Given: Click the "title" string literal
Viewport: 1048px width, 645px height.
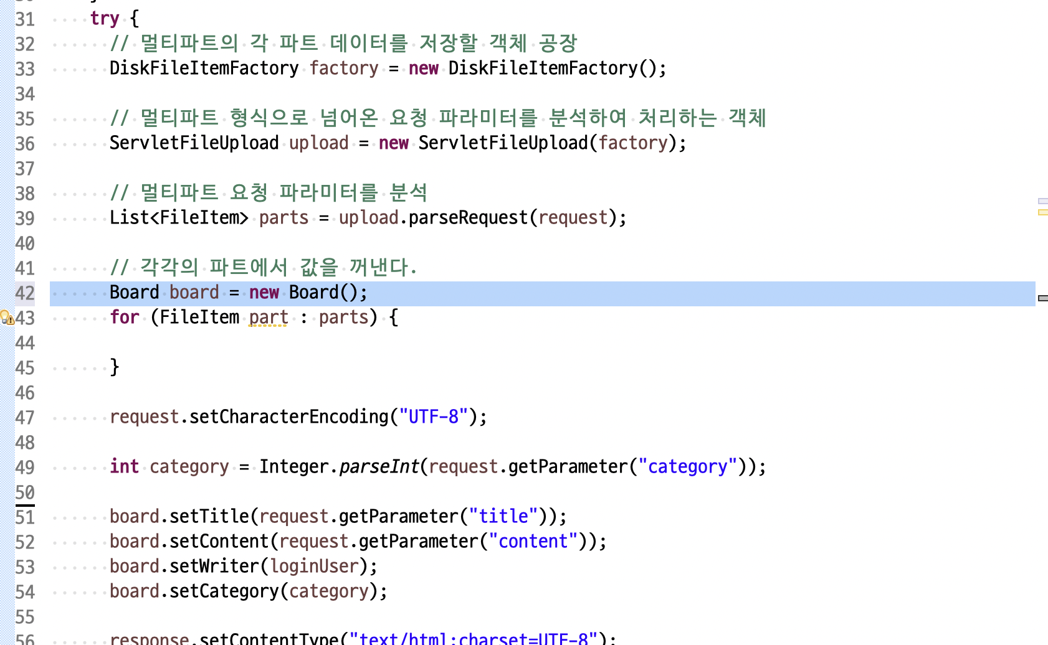Looking at the screenshot, I should pyautogui.click(x=503, y=516).
